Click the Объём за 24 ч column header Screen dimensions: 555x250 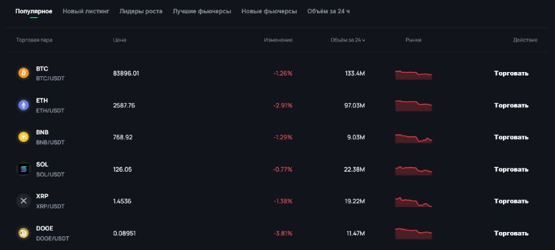click(348, 40)
